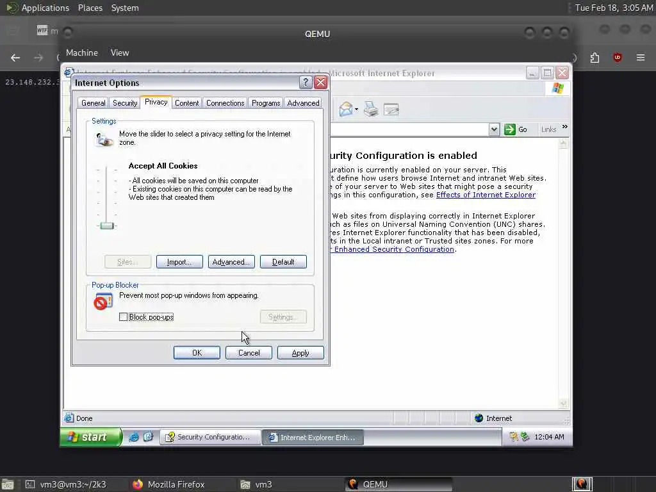Click the Done status bar text

(x=84, y=418)
